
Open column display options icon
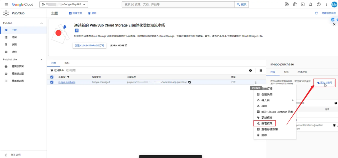(261, 70)
